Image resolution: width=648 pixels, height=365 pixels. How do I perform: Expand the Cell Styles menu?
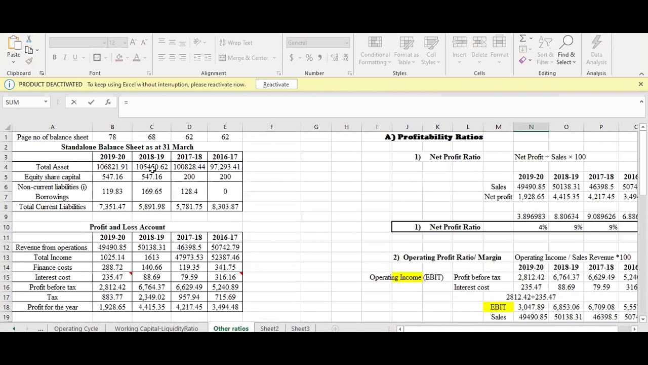point(431,51)
